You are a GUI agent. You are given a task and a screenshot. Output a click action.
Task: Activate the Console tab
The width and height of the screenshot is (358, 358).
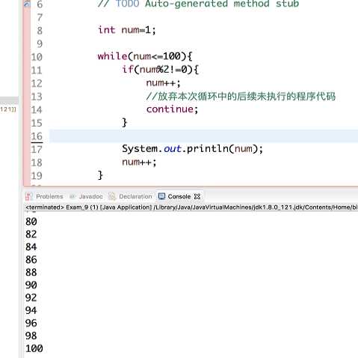[x=179, y=196]
